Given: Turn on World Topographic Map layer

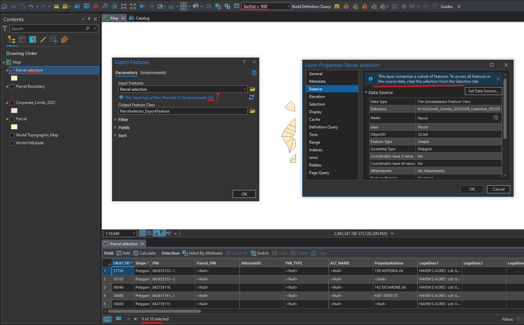Looking at the screenshot, I should tap(12, 135).
